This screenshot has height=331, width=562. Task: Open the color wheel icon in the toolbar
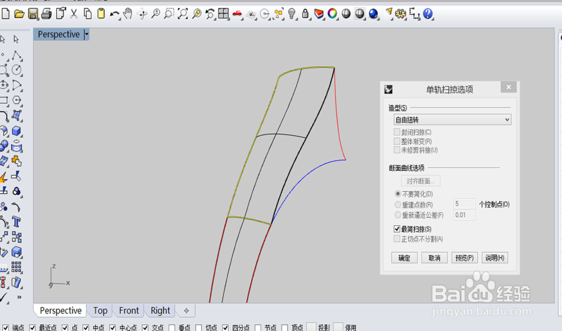[x=333, y=14]
